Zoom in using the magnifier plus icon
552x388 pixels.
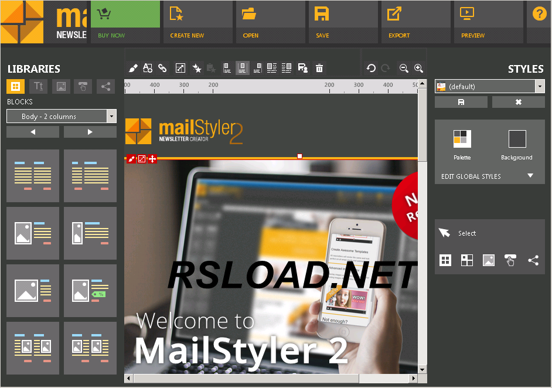pyautogui.click(x=418, y=68)
